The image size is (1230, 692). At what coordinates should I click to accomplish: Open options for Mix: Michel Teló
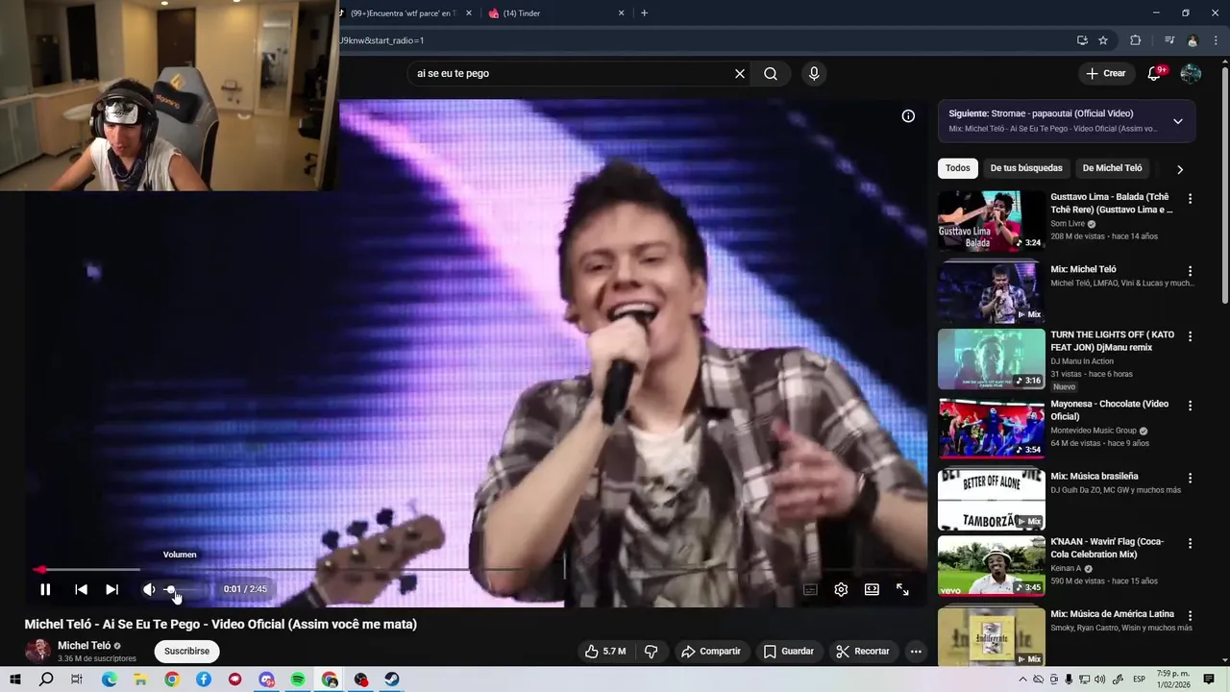(x=1190, y=271)
